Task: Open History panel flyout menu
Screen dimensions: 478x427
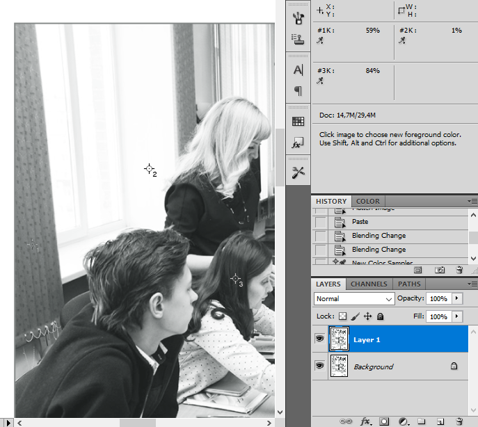Action: click(x=472, y=201)
